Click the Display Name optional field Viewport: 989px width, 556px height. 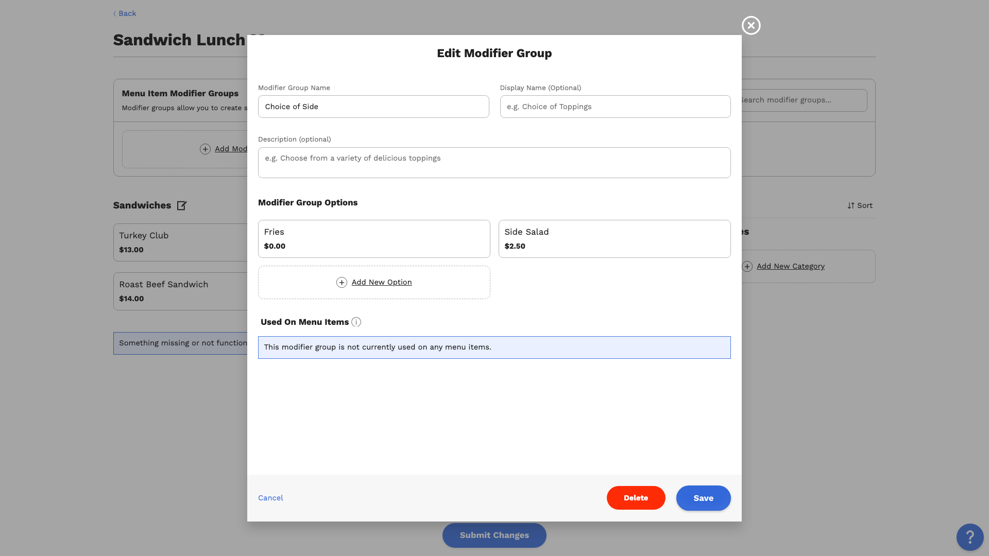615,107
